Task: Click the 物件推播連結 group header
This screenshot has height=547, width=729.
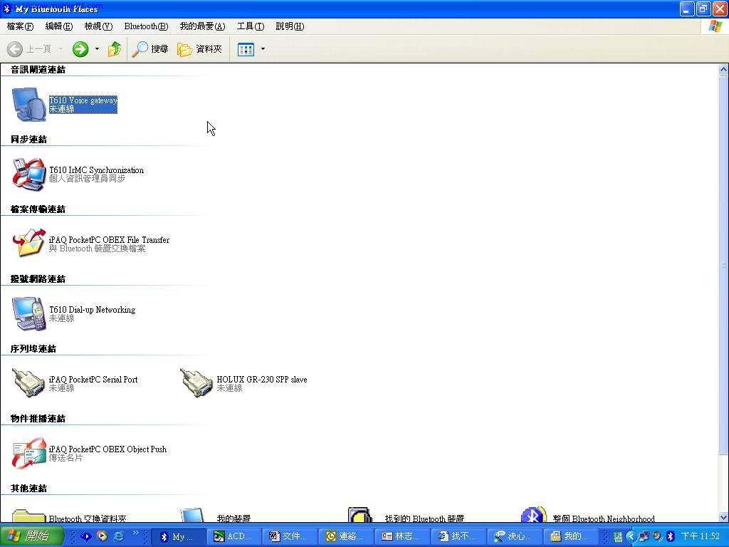Action: (38, 419)
